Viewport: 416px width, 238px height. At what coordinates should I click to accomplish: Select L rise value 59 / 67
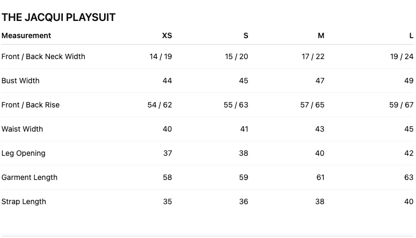402,105
